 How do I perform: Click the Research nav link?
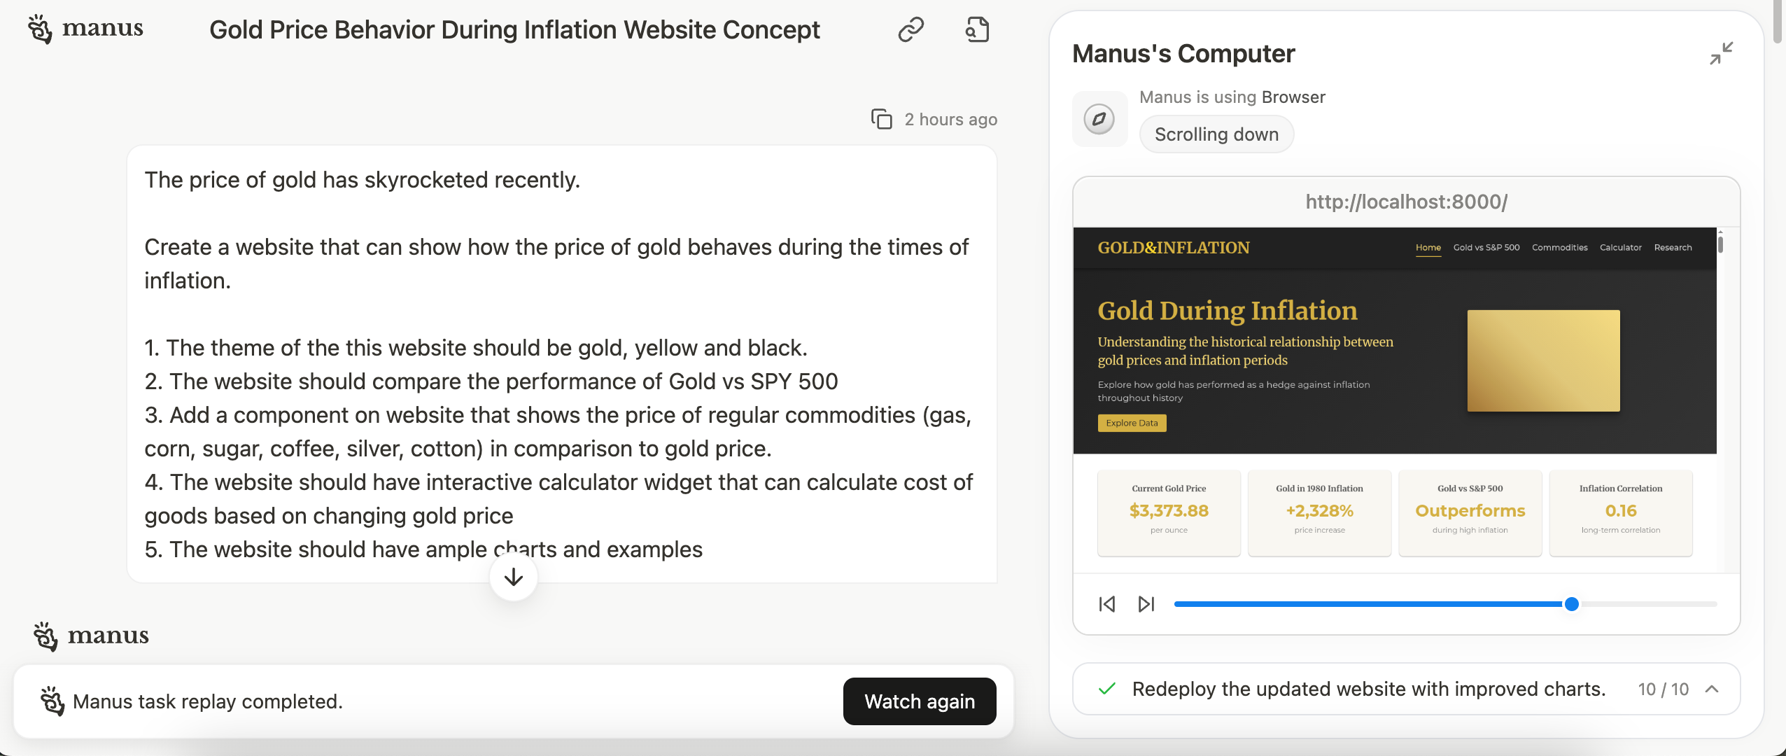[x=1673, y=248]
